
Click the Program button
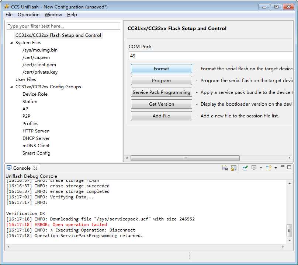(161, 81)
